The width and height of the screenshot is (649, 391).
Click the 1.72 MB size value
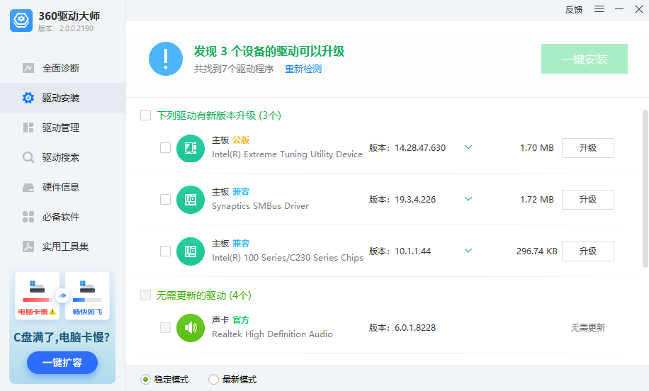tap(537, 200)
